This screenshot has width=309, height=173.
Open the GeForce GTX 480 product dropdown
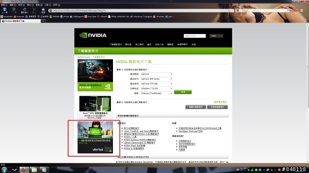[x=156, y=84]
